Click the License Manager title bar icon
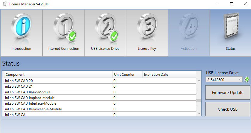251x133 pixels. click(x=5, y=4)
